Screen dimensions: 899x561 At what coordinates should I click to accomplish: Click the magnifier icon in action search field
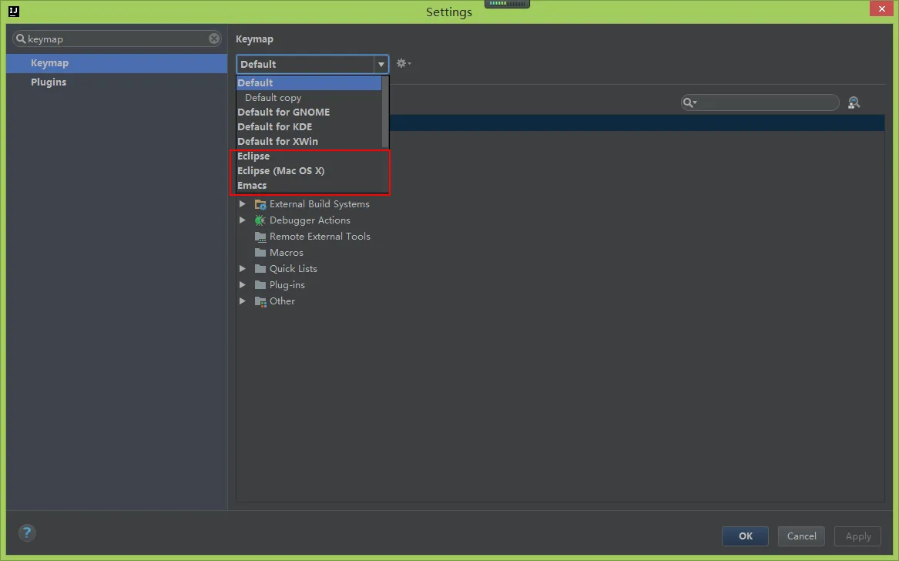(689, 102)
